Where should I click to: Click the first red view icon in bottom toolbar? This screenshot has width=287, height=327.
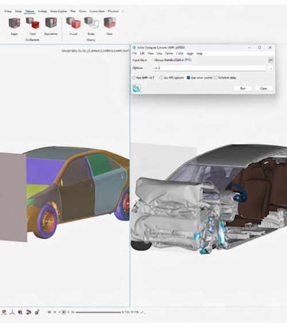point(4,312)
